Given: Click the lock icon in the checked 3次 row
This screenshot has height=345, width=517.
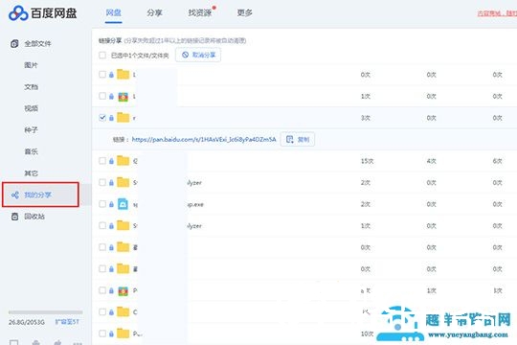Looking at the screenshot, I should click(x=111, y=118).
